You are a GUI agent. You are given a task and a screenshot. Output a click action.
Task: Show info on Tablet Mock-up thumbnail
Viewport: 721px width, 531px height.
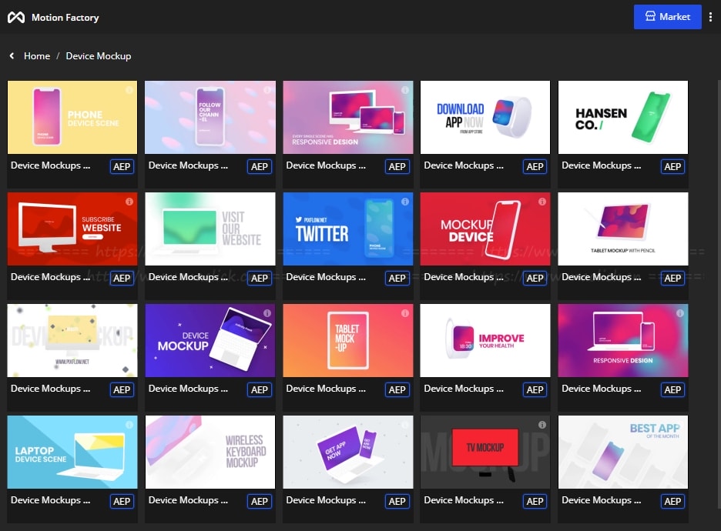404,313
